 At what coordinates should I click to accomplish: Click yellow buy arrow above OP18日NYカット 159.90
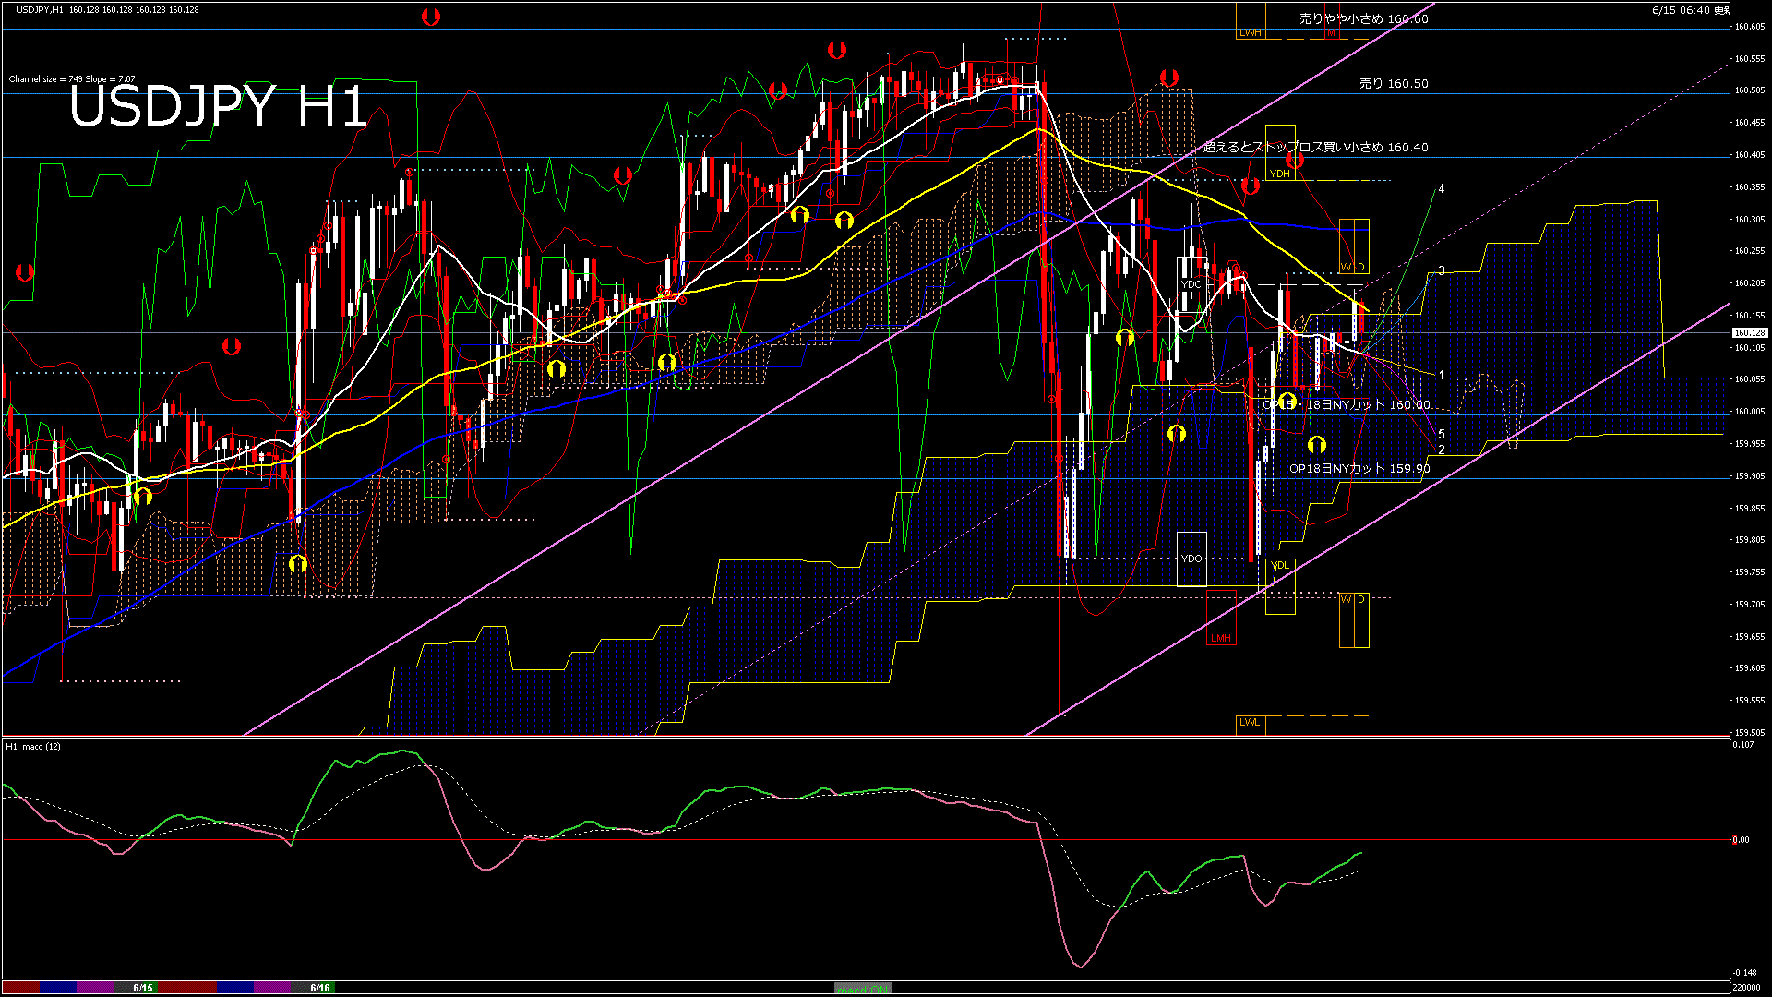click(1317, 445)
